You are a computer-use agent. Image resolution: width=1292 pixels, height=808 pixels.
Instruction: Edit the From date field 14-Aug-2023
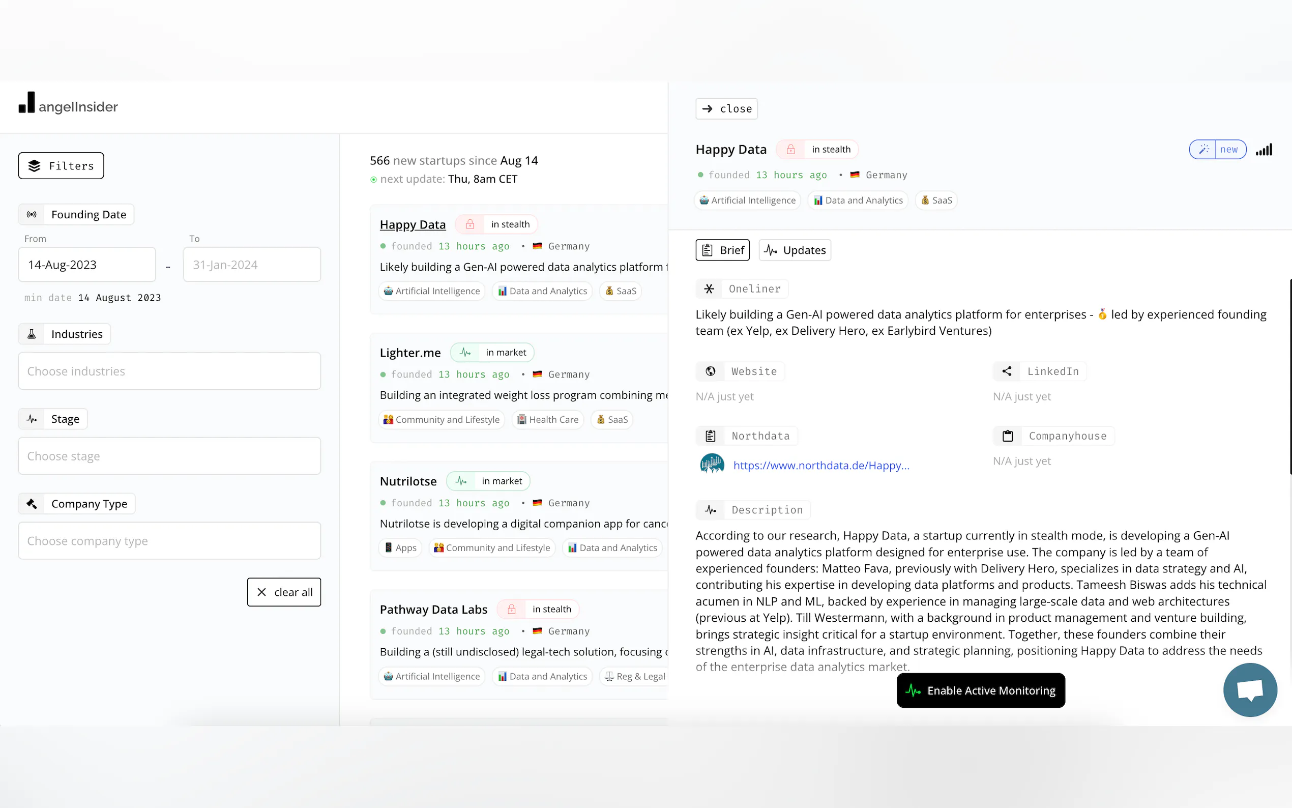pos(87,265)
